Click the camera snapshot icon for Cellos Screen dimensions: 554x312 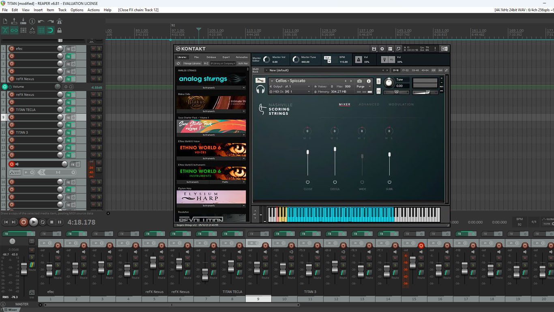click(359, 81)
